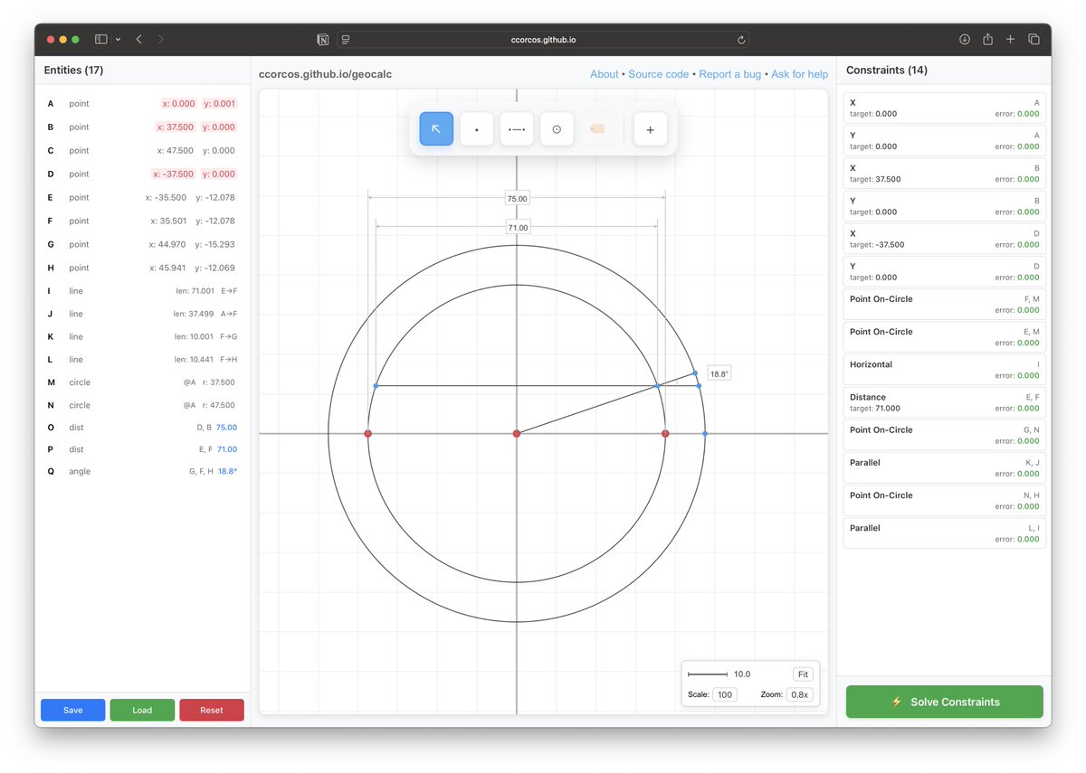
Task: Edit the Scale input showing 100
Action: click(725, 694)
